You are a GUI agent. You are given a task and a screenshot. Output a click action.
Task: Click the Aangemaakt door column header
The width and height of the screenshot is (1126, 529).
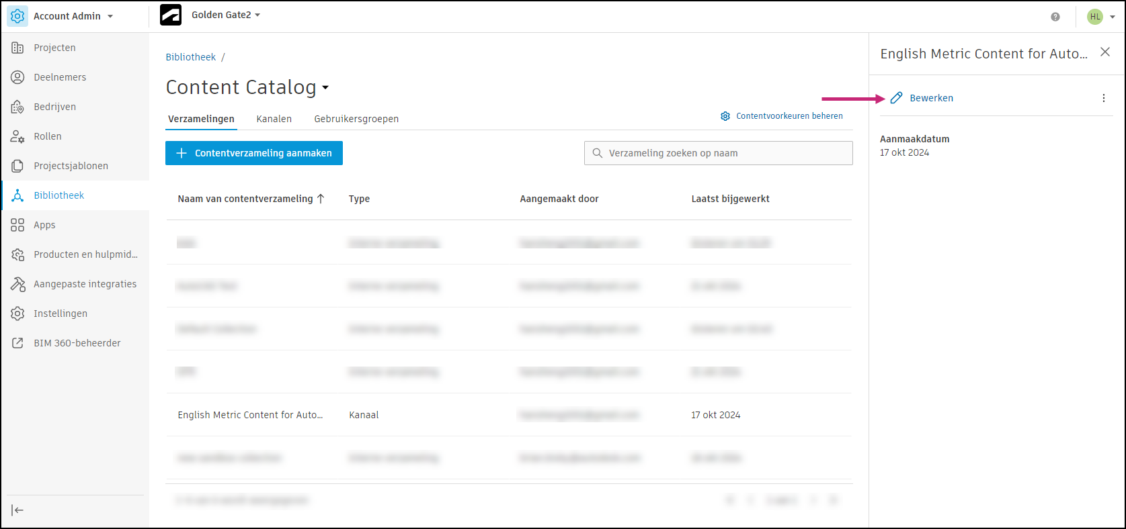(x=559, y=199)
